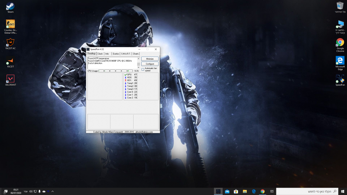Click the green check icon next to GPU
Viewport: 347px width, 195px height.
126,75
